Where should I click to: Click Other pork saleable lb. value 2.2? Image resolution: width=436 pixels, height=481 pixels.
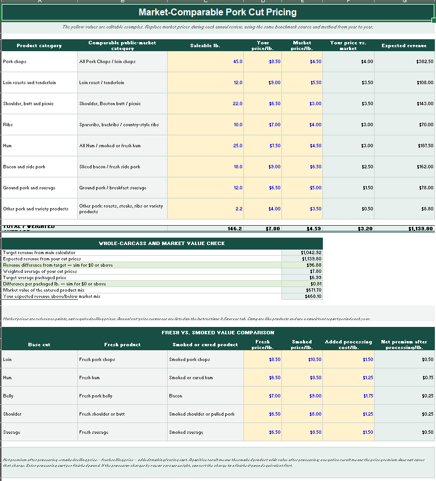click(205, 209)
